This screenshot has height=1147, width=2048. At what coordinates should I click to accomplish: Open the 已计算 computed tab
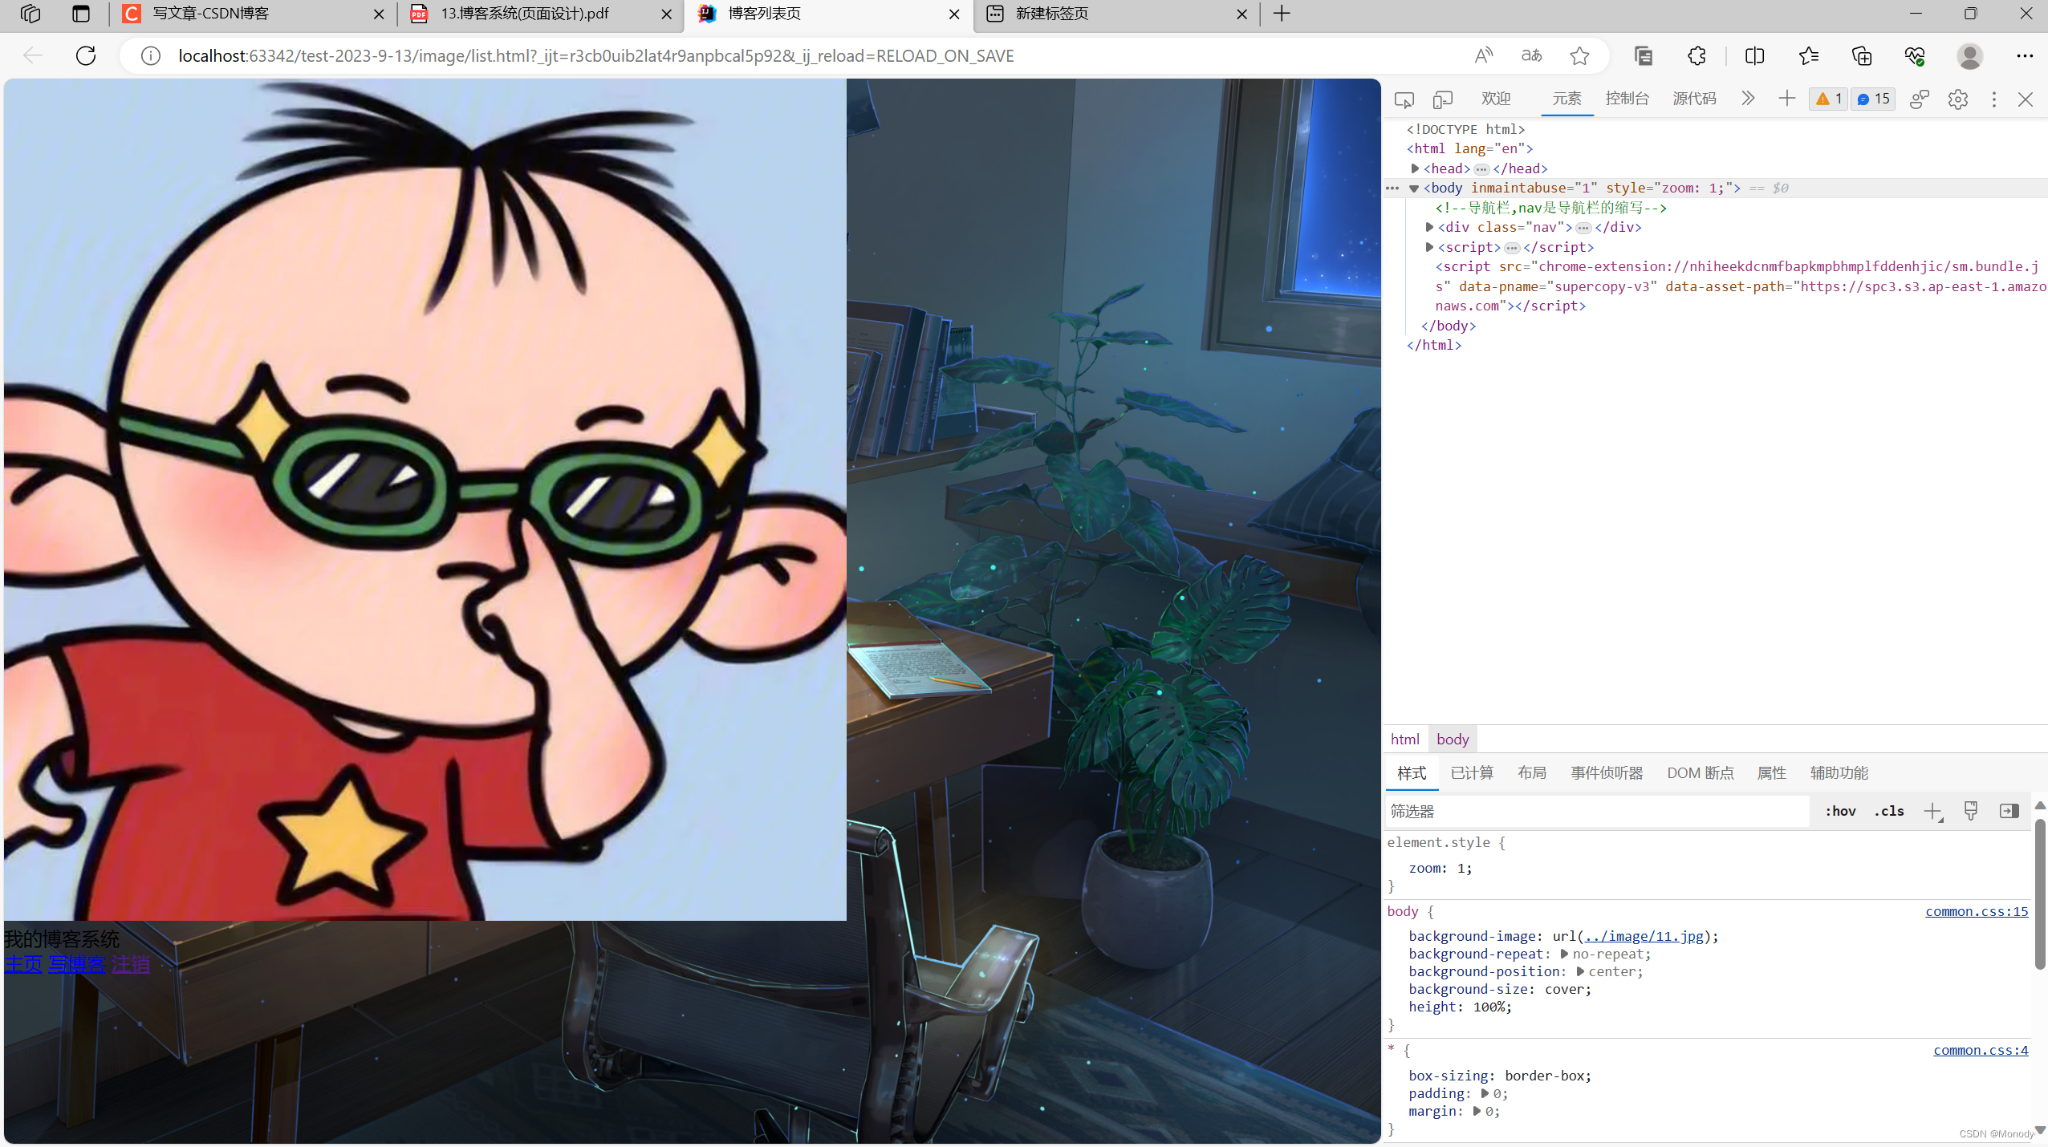tap(1472, 772)
